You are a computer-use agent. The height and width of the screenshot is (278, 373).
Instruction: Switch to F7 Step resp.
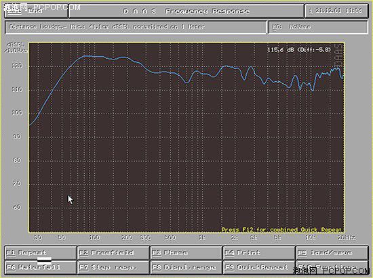tap(113, 267)
